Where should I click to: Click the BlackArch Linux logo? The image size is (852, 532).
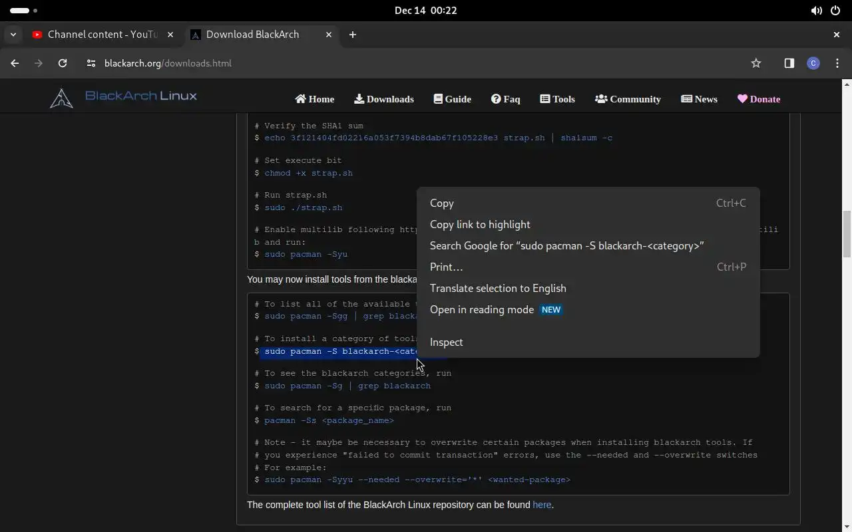tap(124, 97)
